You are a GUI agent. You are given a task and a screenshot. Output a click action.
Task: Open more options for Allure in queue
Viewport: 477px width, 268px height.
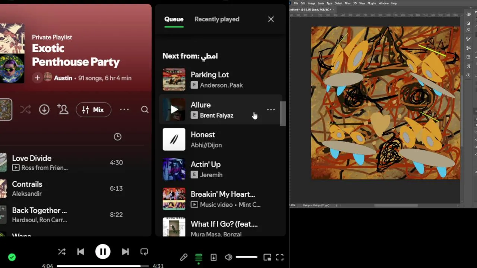pos(271,109)
